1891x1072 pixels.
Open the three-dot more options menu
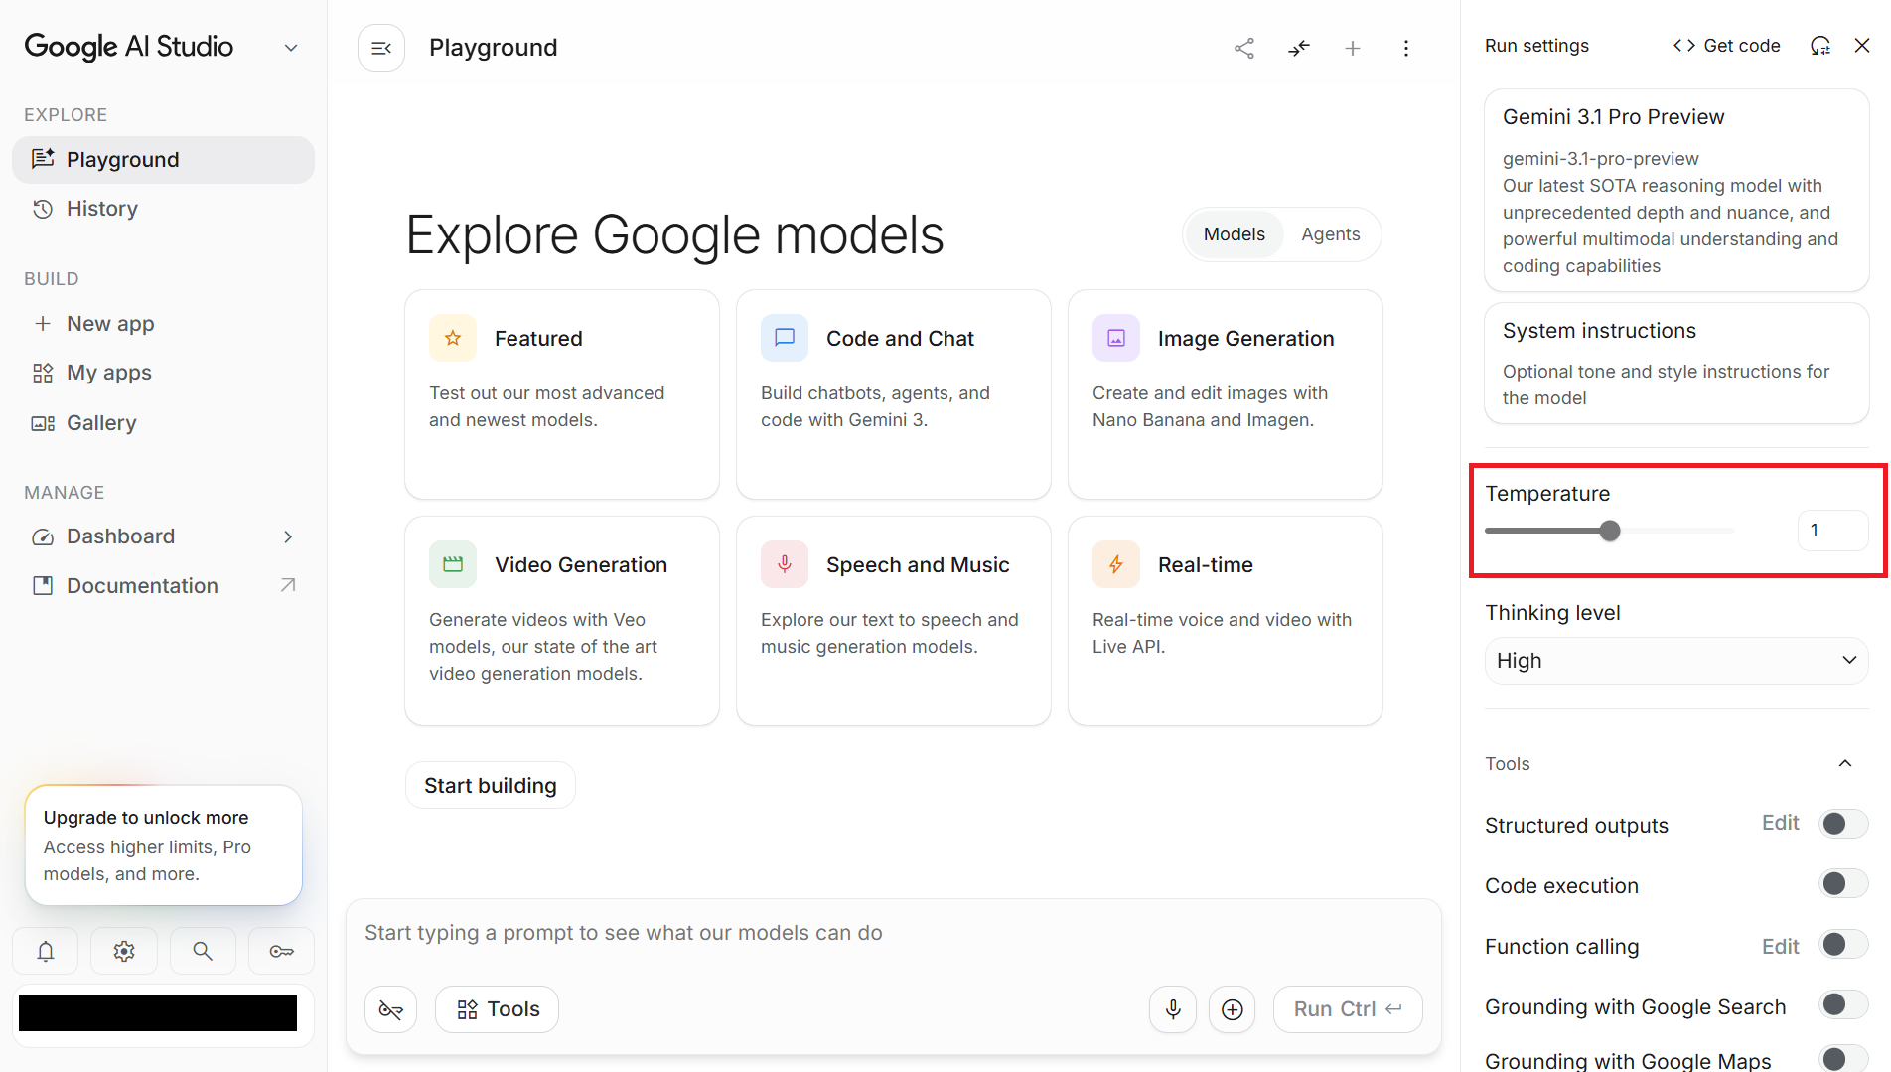(x=1406, y=48)
